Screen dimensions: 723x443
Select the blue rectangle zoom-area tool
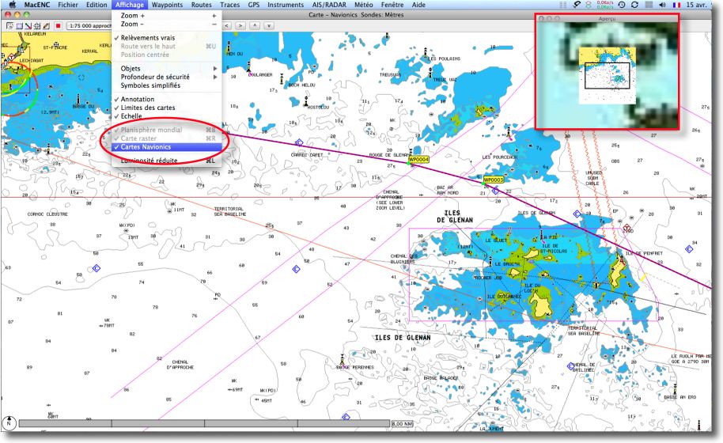click(19, 26)
